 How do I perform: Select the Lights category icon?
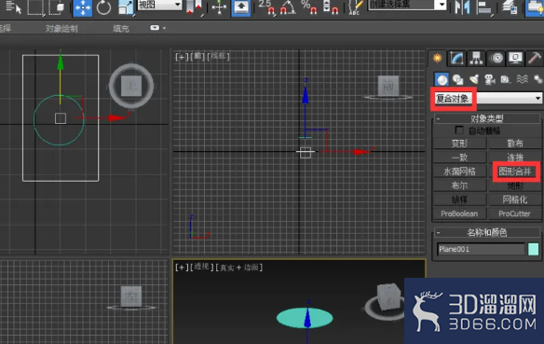pos(474,79)
